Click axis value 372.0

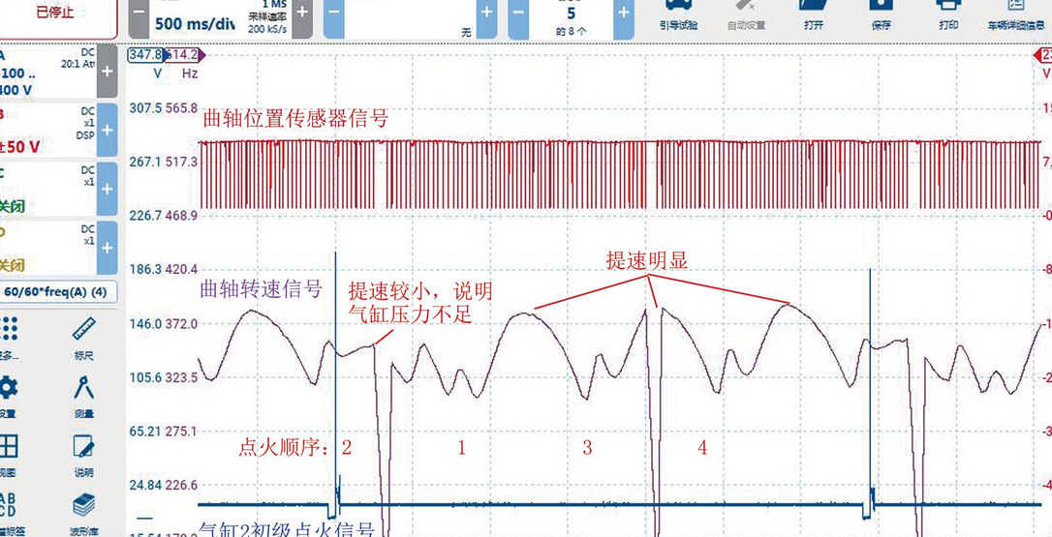click(x=181, y=324)
